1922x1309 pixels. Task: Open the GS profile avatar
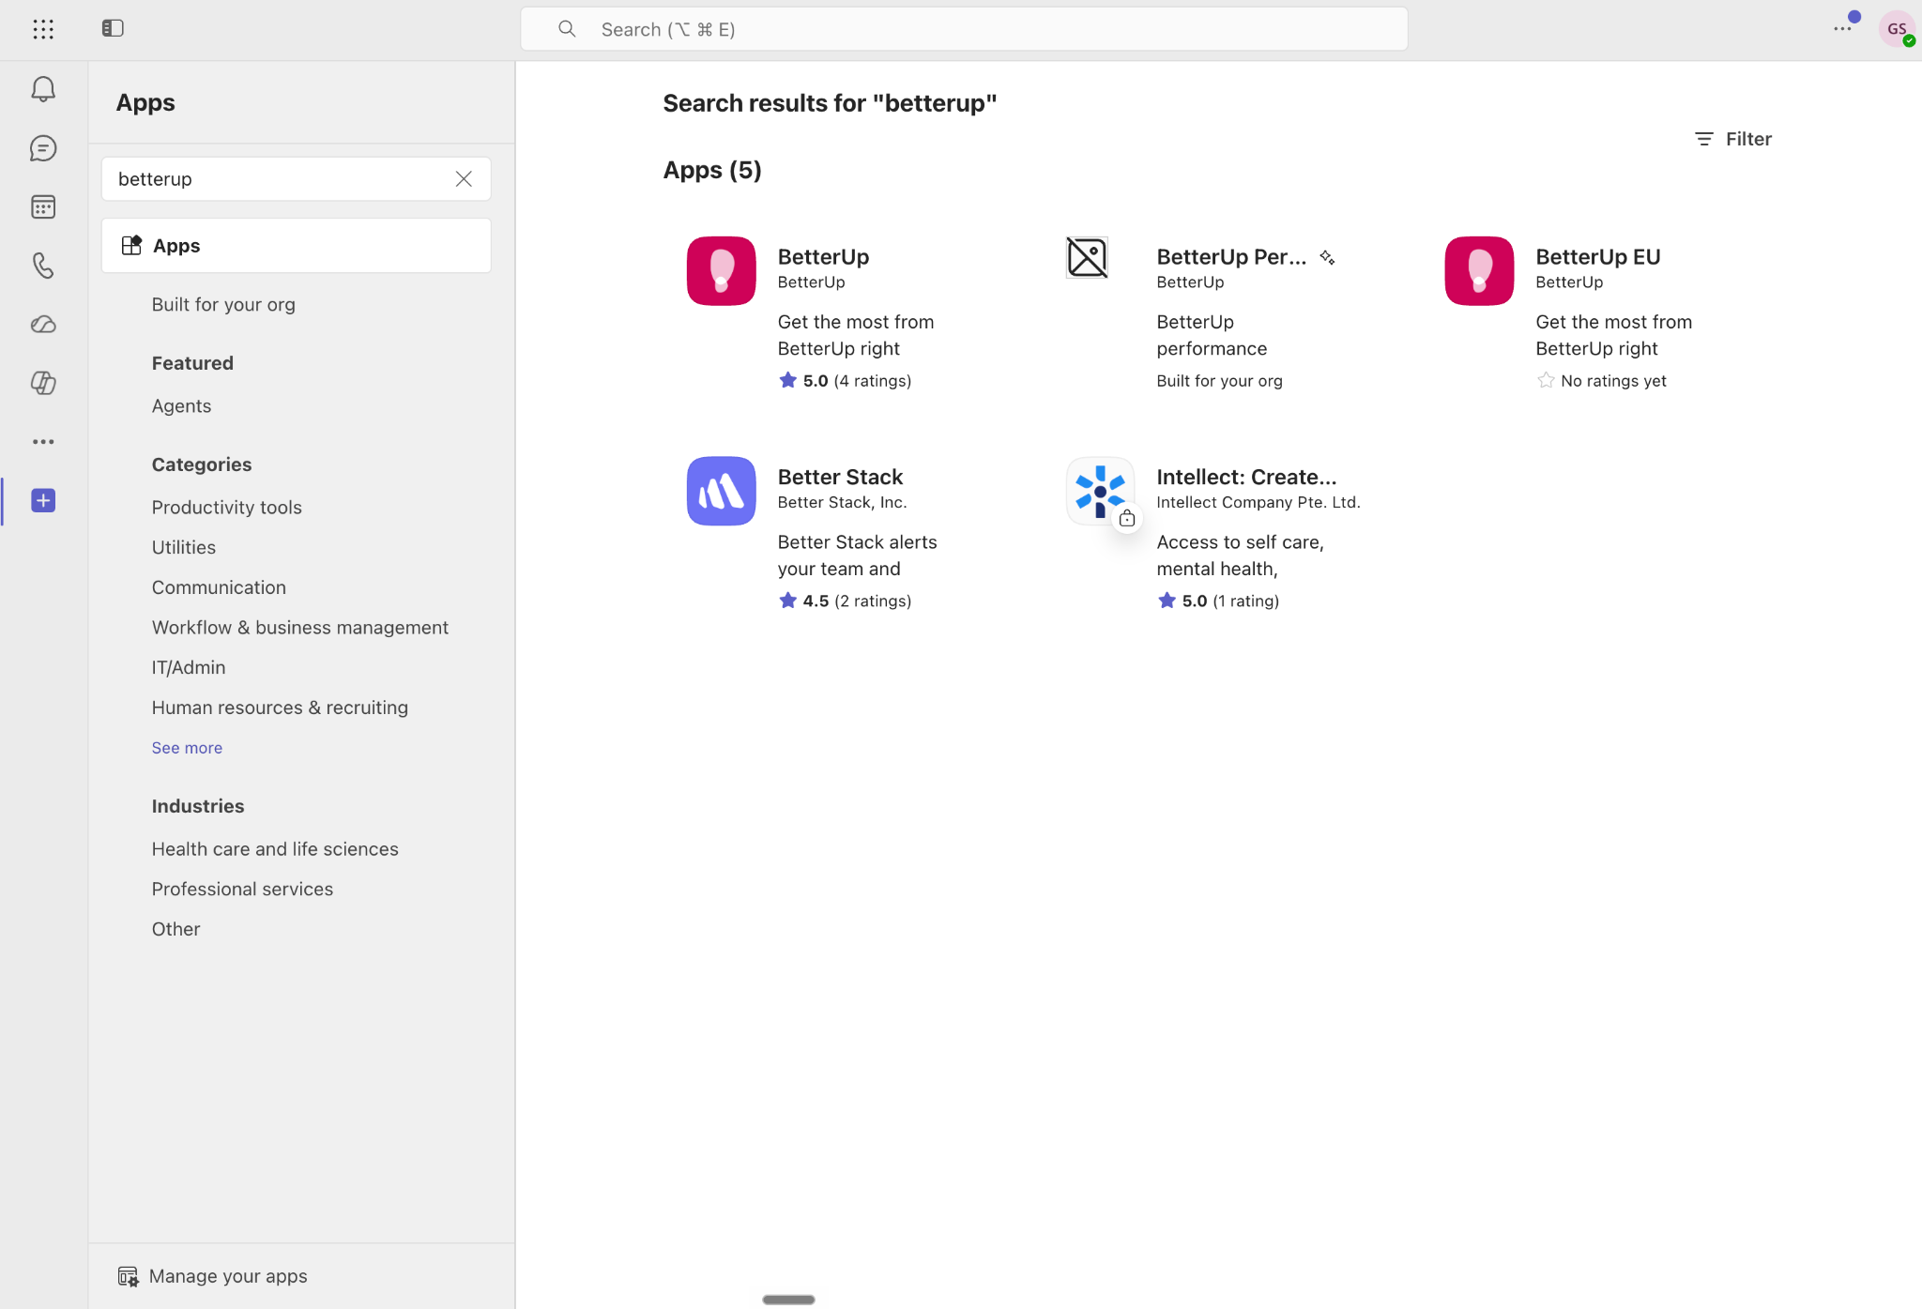click(1897, 29)
